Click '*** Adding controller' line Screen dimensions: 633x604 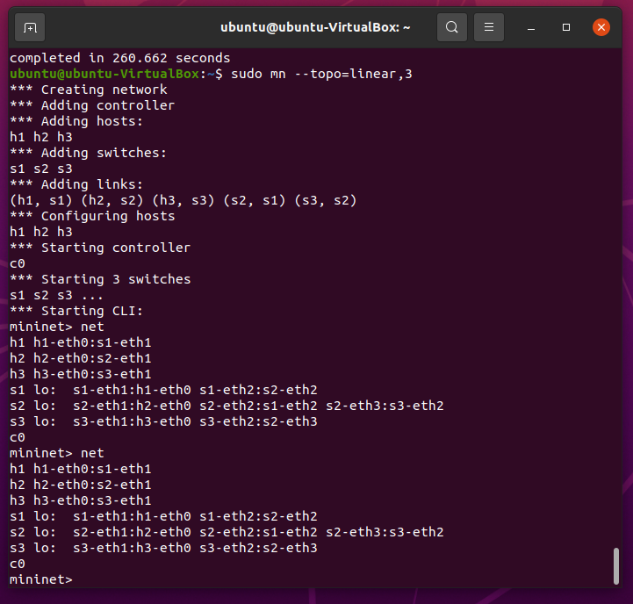tap(92, 105)
